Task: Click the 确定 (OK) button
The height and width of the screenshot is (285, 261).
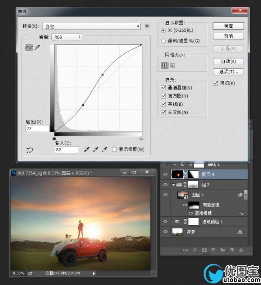Action: coord(228,26)
